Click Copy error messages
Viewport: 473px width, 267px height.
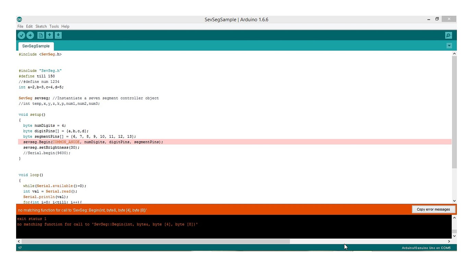[433, 209]
